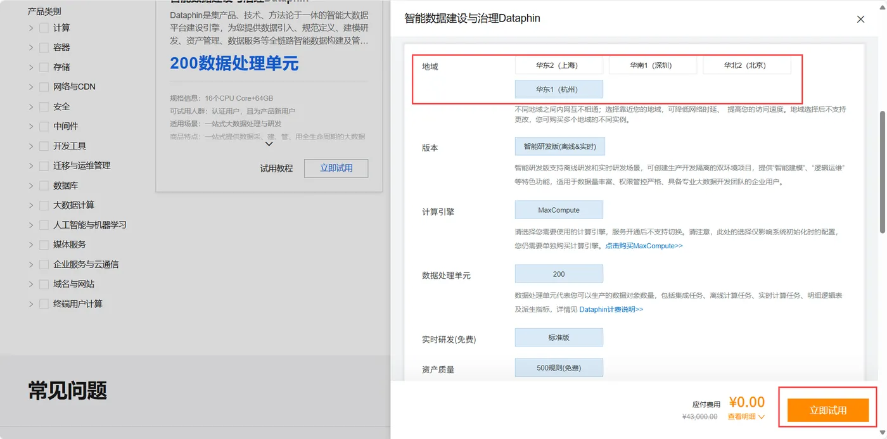Check the 安全 category checkbox
The image size is (887, 439).
coord(44,106)
